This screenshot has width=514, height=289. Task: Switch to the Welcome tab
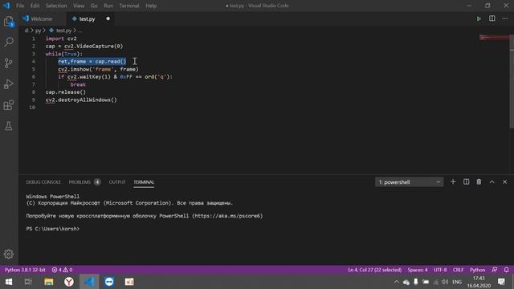pyautogui.click(x=42, y=18)
